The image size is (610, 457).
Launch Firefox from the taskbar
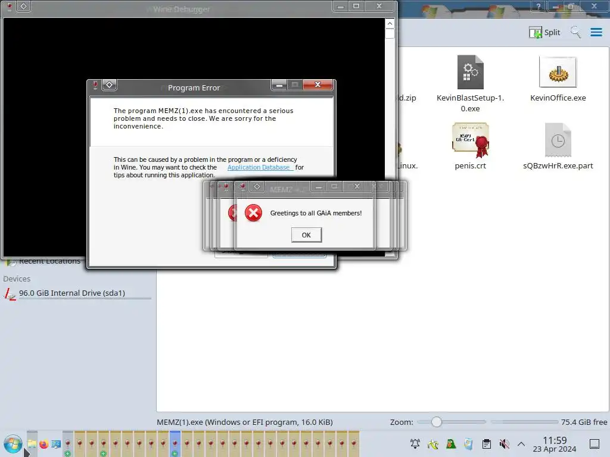pyautogui.click(x=44, y=444)
